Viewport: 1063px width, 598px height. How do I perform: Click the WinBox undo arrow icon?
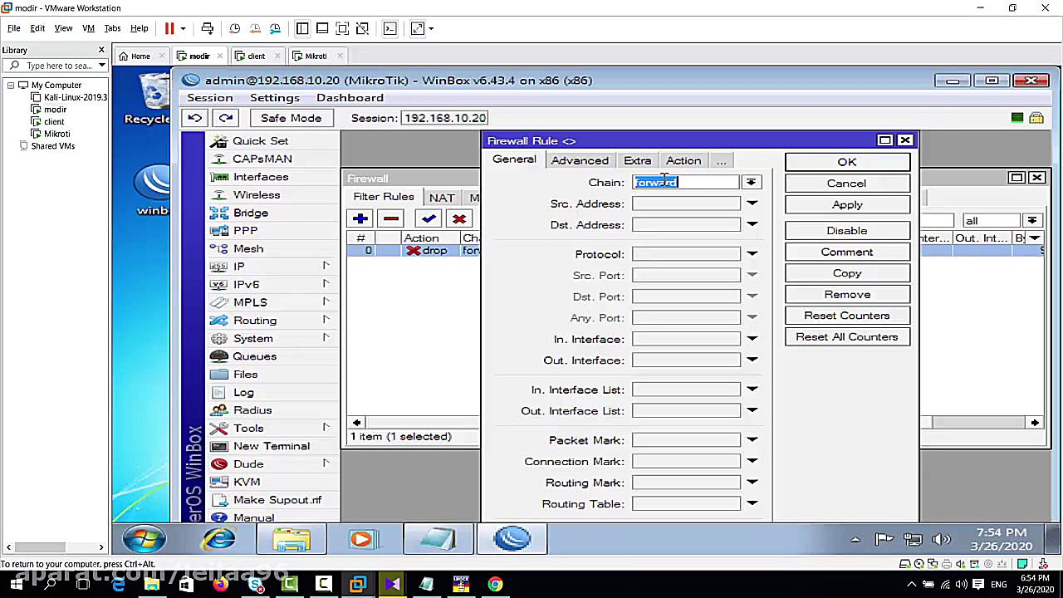(194, 118)
